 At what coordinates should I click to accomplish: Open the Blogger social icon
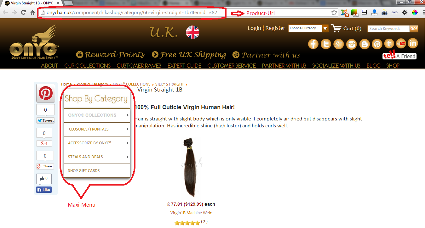tap(364, 44)
